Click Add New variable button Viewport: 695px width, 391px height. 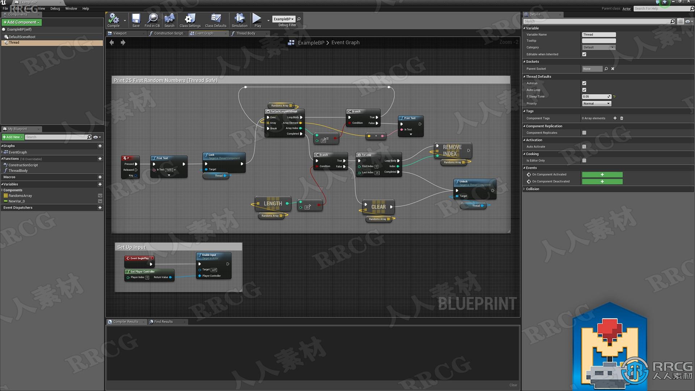[100, 183]
